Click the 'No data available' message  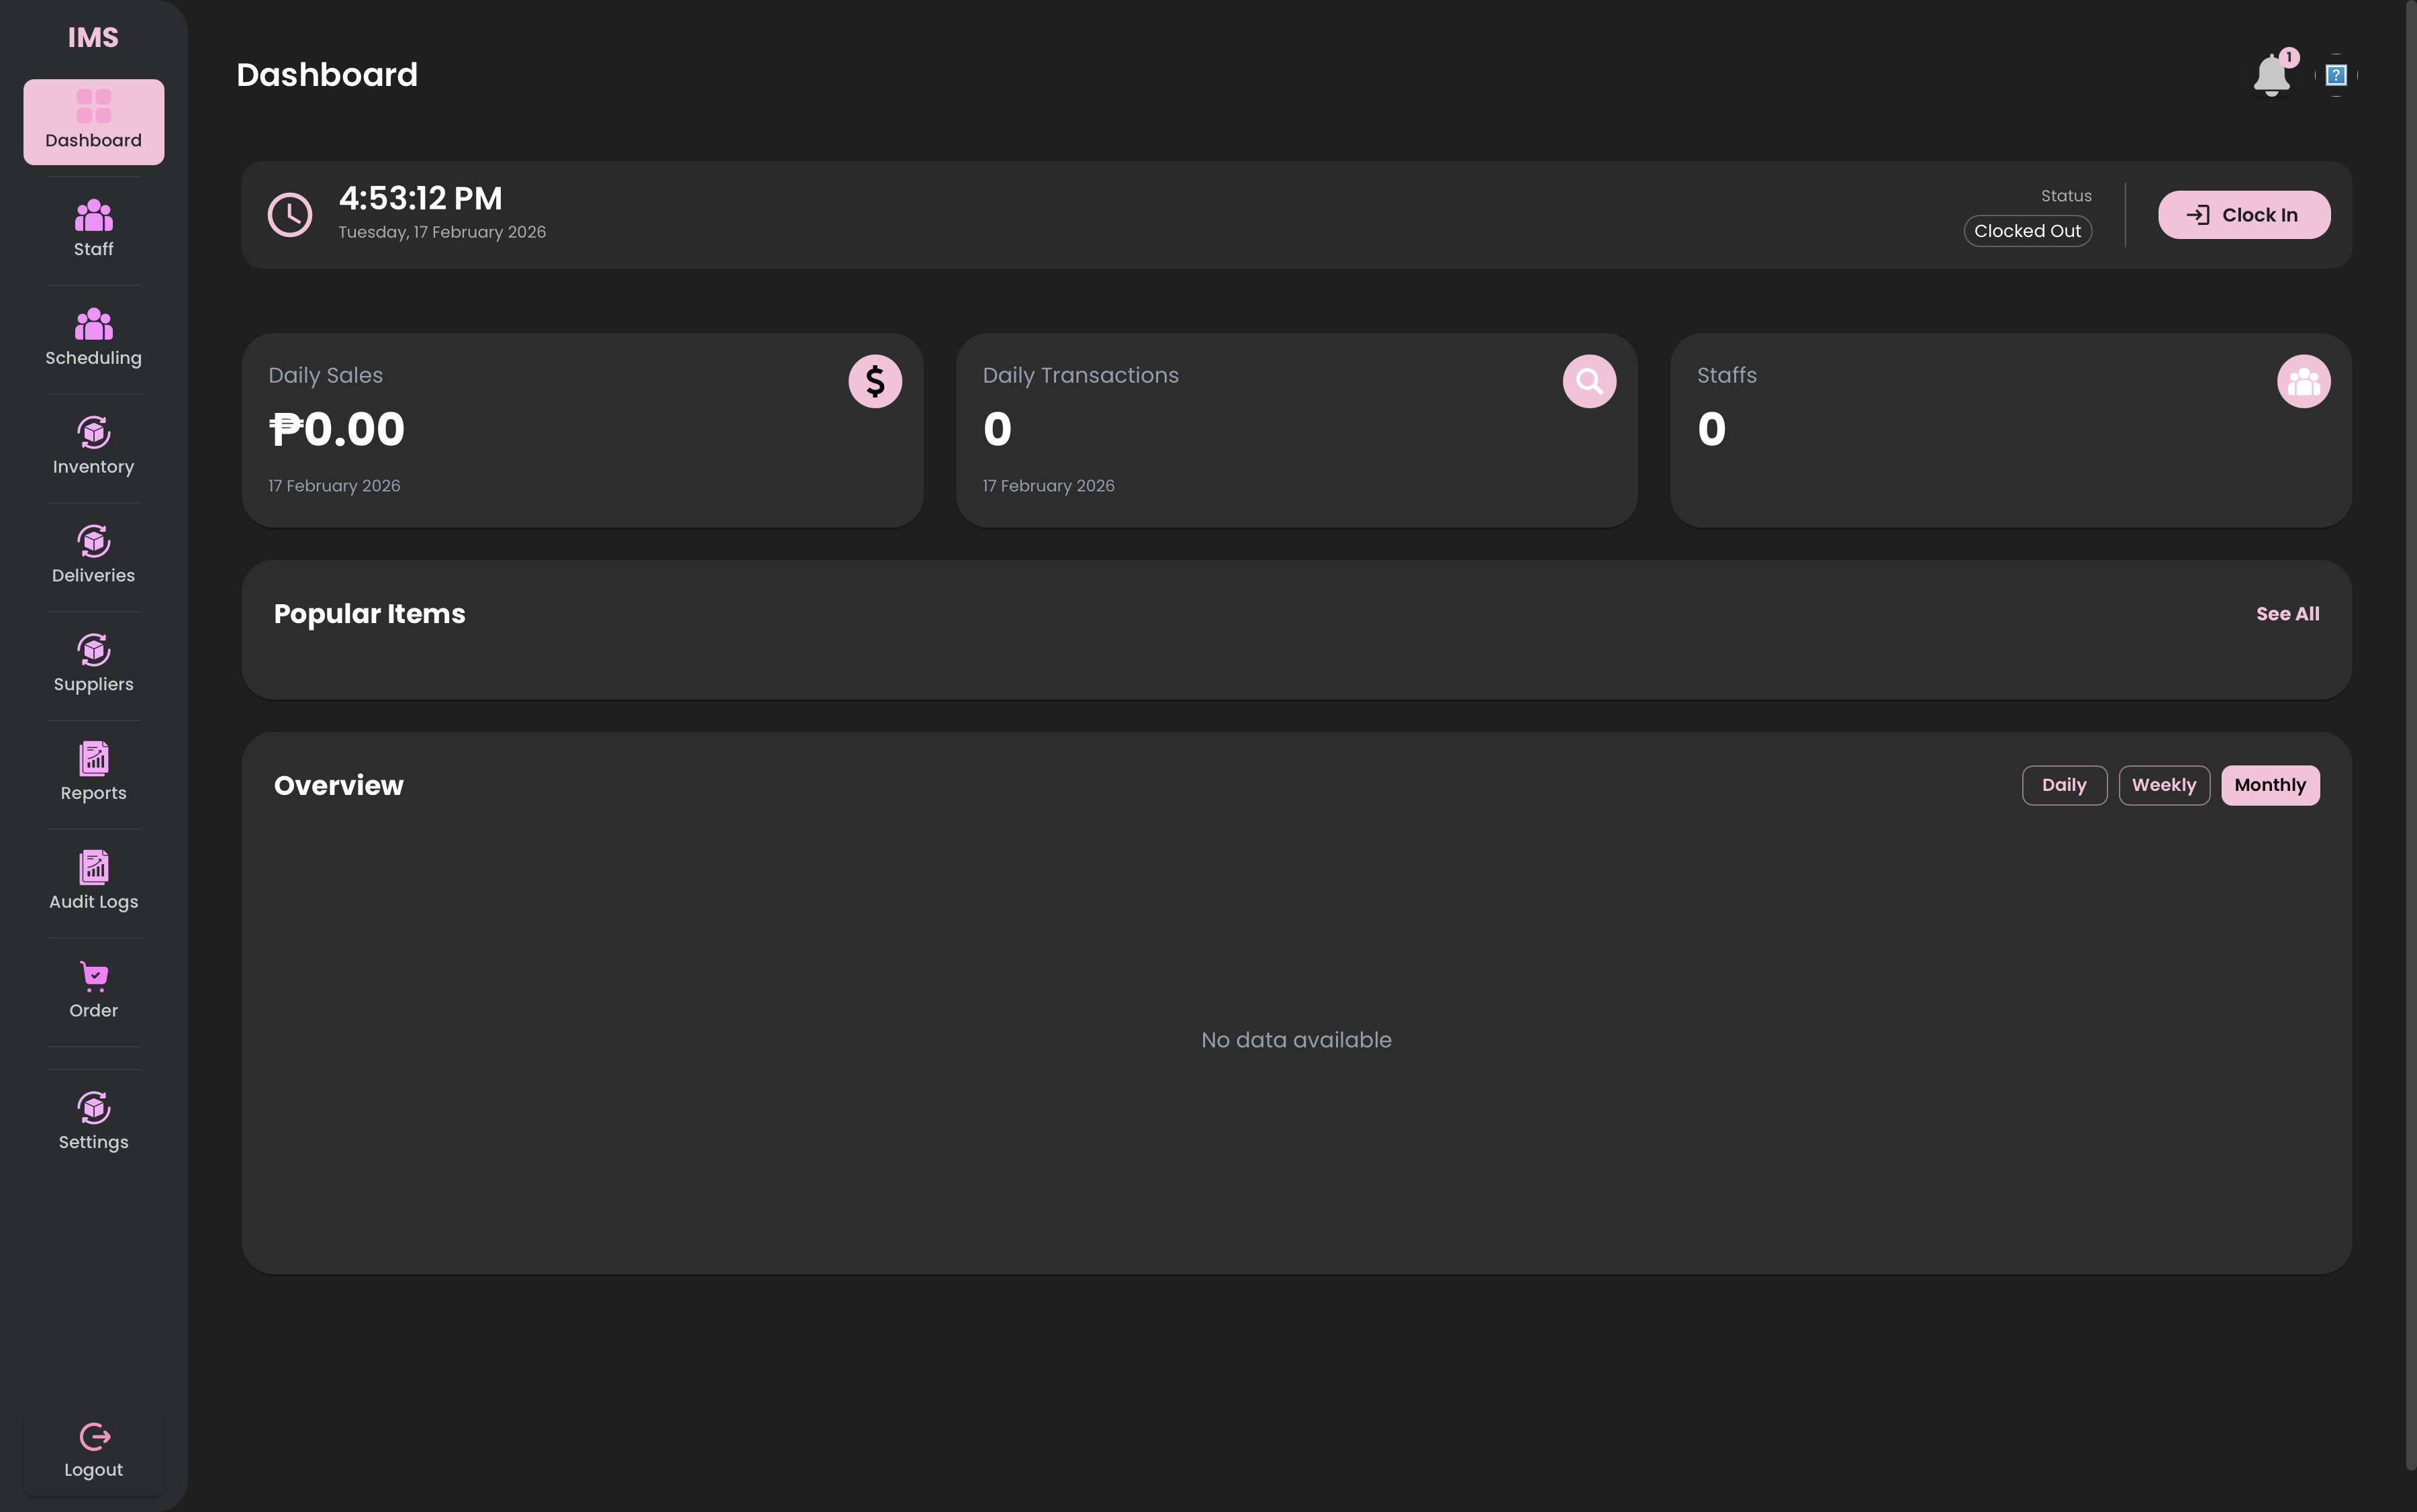[x=1296, y=1040]
